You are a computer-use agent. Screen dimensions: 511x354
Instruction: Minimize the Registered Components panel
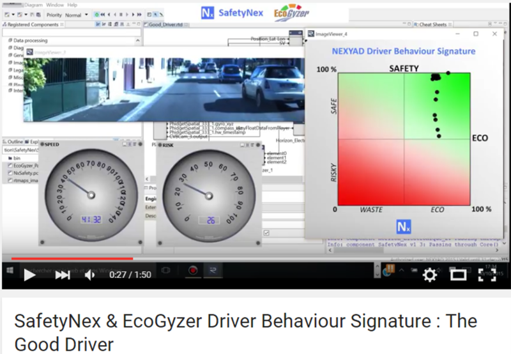133,24
